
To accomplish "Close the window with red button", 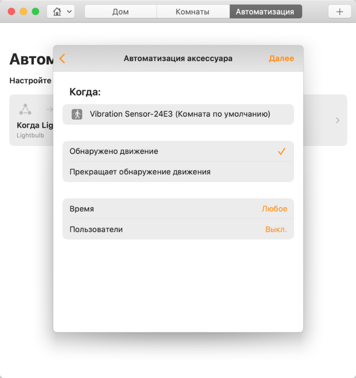I will (11, 11).
